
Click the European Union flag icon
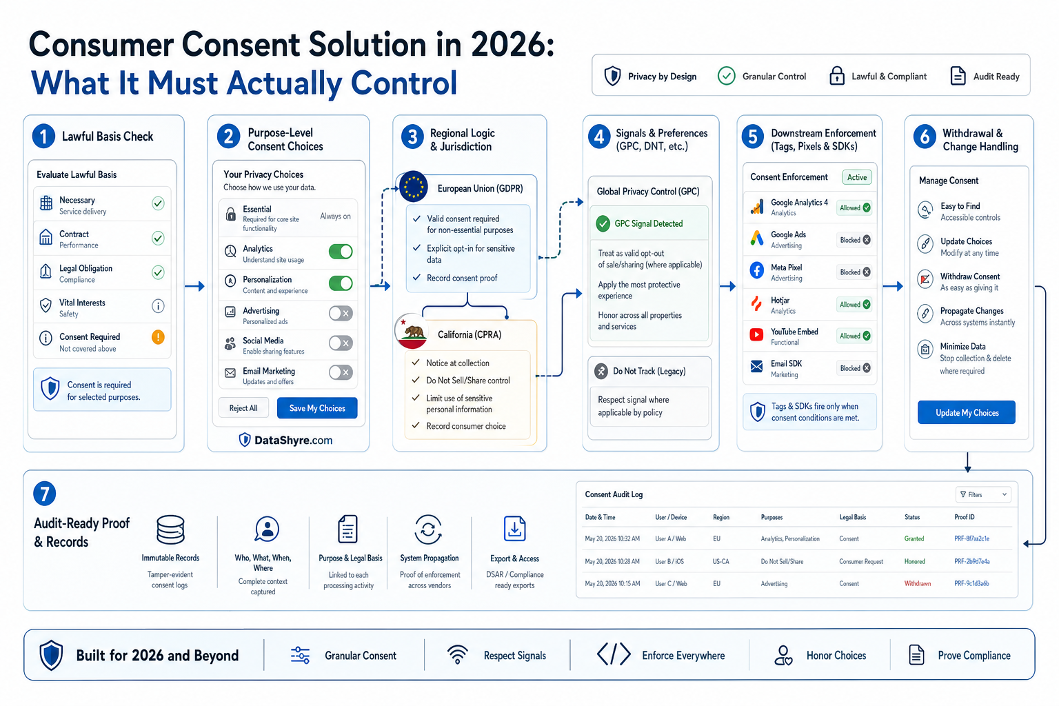click(414, 186)
